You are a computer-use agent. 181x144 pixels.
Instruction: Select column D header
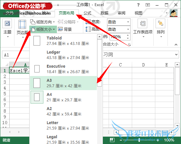click(x=143, y=65)
